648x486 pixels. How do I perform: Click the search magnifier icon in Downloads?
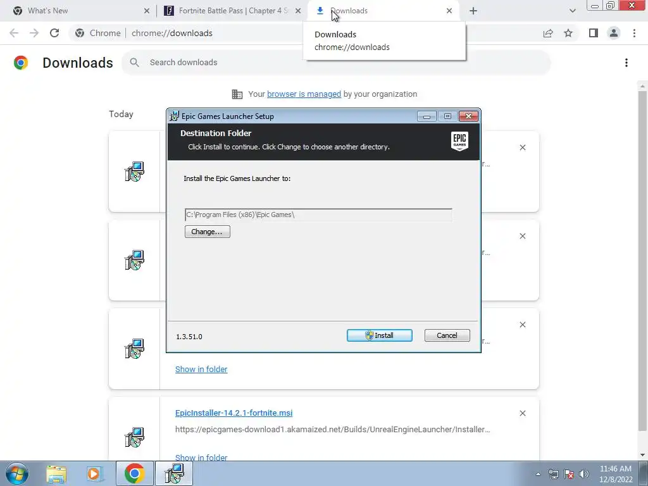click(x=134, y=63)
